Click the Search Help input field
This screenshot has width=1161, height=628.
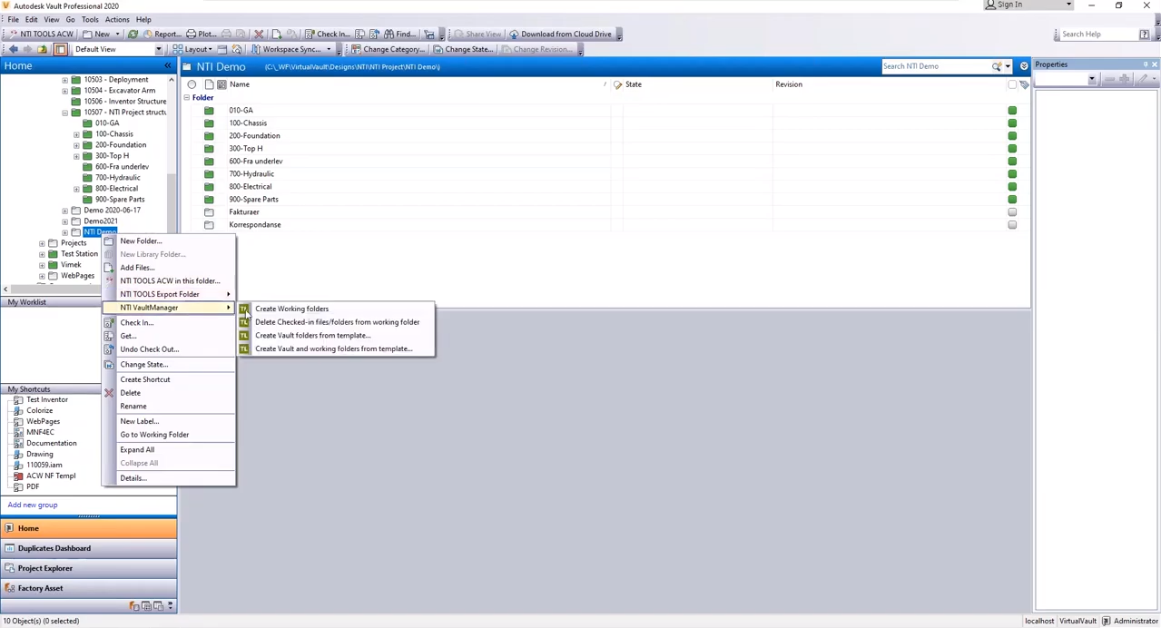(x=1098, y=34)
